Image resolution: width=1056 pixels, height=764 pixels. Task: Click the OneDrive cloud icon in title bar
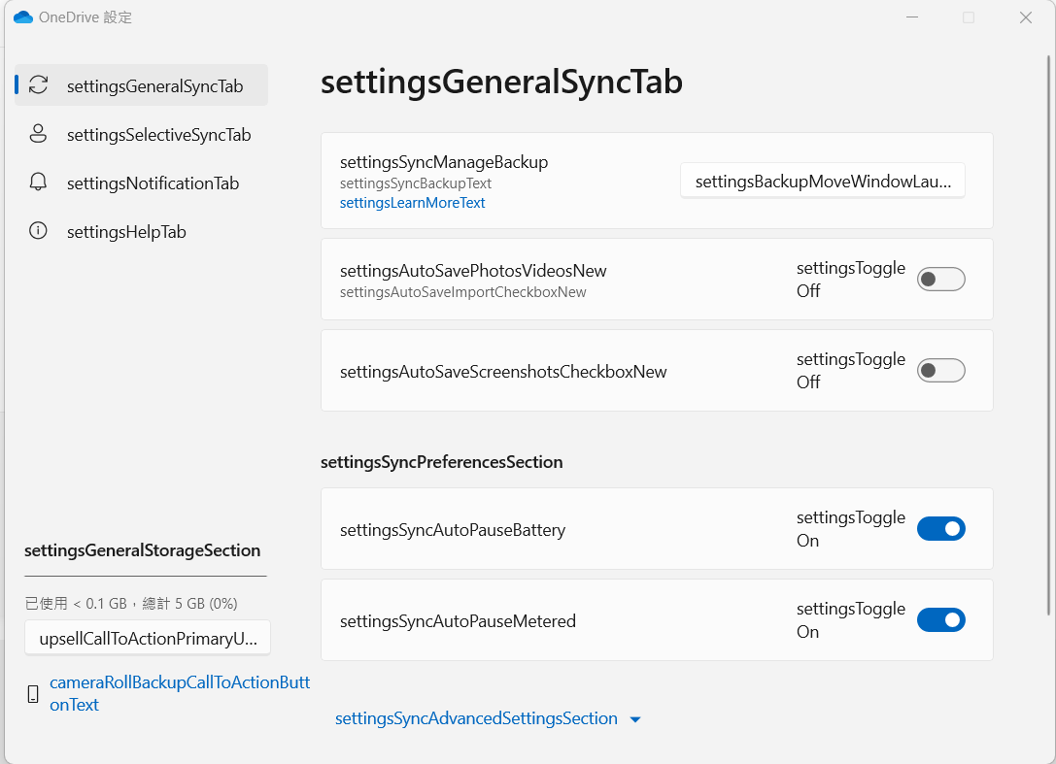click(x=23, y=17)
